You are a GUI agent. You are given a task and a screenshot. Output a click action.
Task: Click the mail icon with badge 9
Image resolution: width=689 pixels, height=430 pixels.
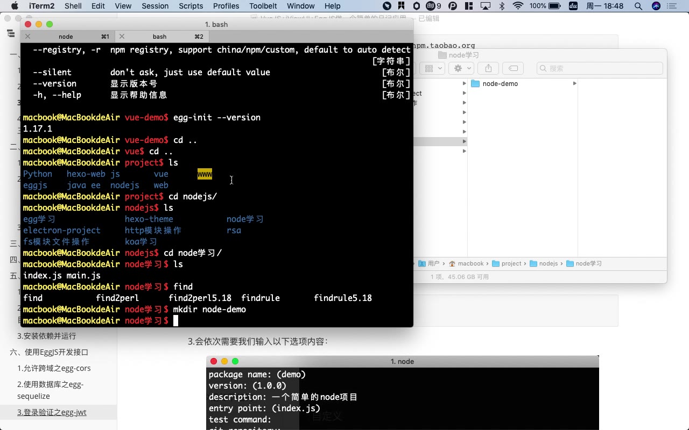[434, 6]
